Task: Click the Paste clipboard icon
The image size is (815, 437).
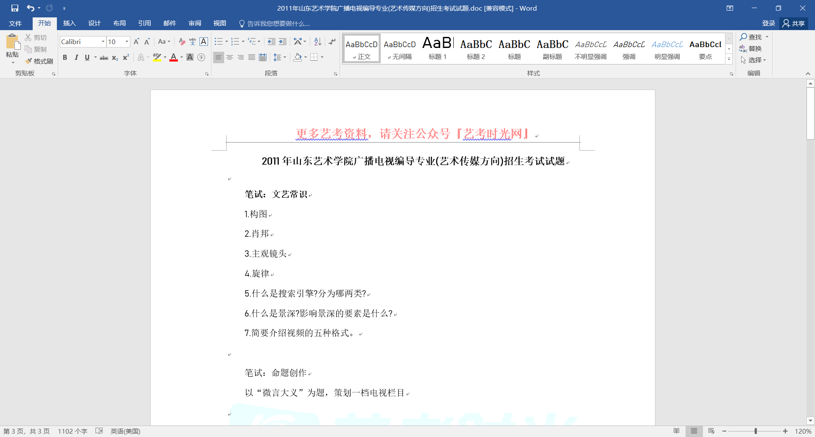Action: (x=12, y=43)
